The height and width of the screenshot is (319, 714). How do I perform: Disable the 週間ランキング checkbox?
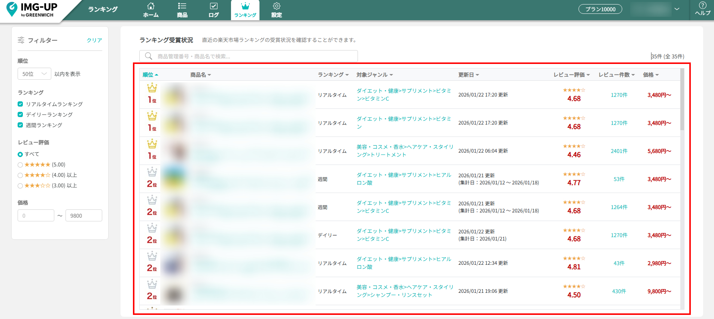(x=20, y=125)
